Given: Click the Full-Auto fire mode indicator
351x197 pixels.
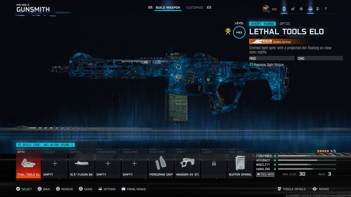Looking at the screenshot, I should (266, 174).
